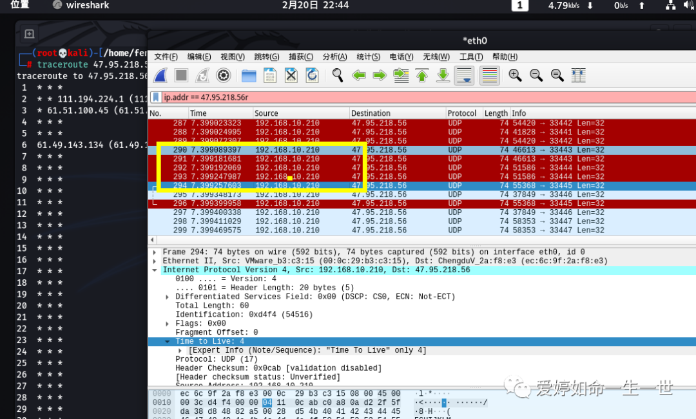Expand the Frame 294 details

point(154,252)
